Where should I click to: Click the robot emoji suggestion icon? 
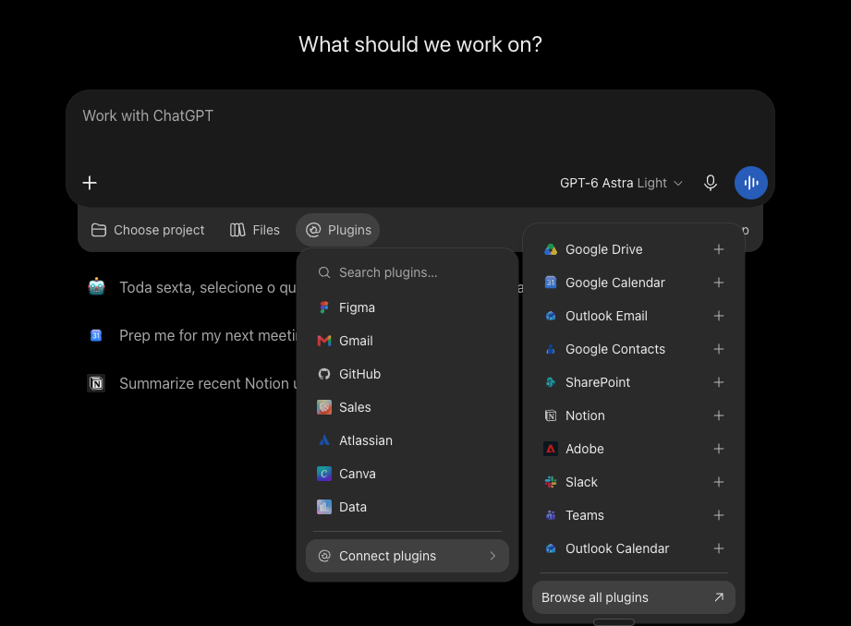(97, 286)
